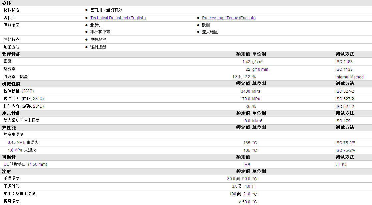Click the ISO 1183 test method cell
This screenshot has width=372, height=205.
pyautogui.click(x=344, y=62)
